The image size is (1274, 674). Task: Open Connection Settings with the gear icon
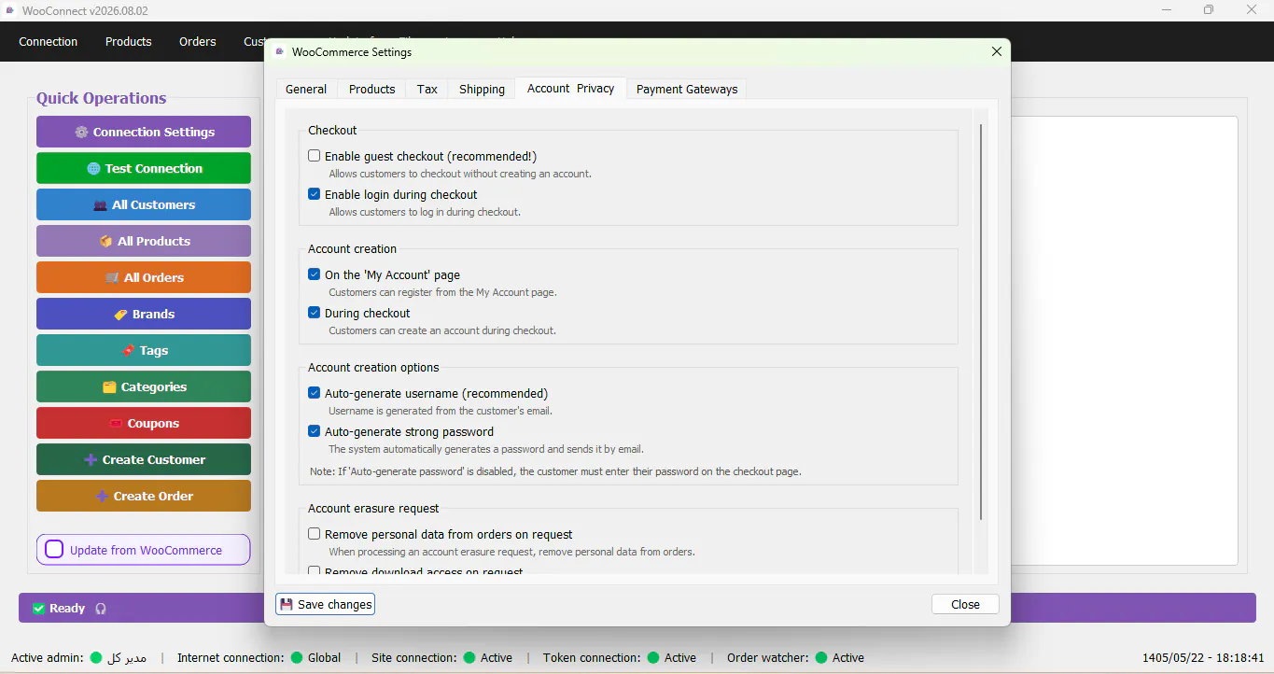tap(144, 132)
